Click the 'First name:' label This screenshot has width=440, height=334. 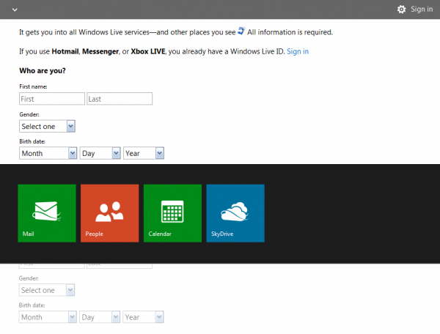click(x=33, y=86)
